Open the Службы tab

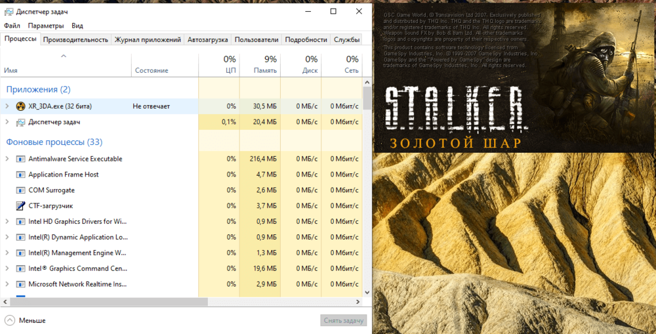pos(347,40)
